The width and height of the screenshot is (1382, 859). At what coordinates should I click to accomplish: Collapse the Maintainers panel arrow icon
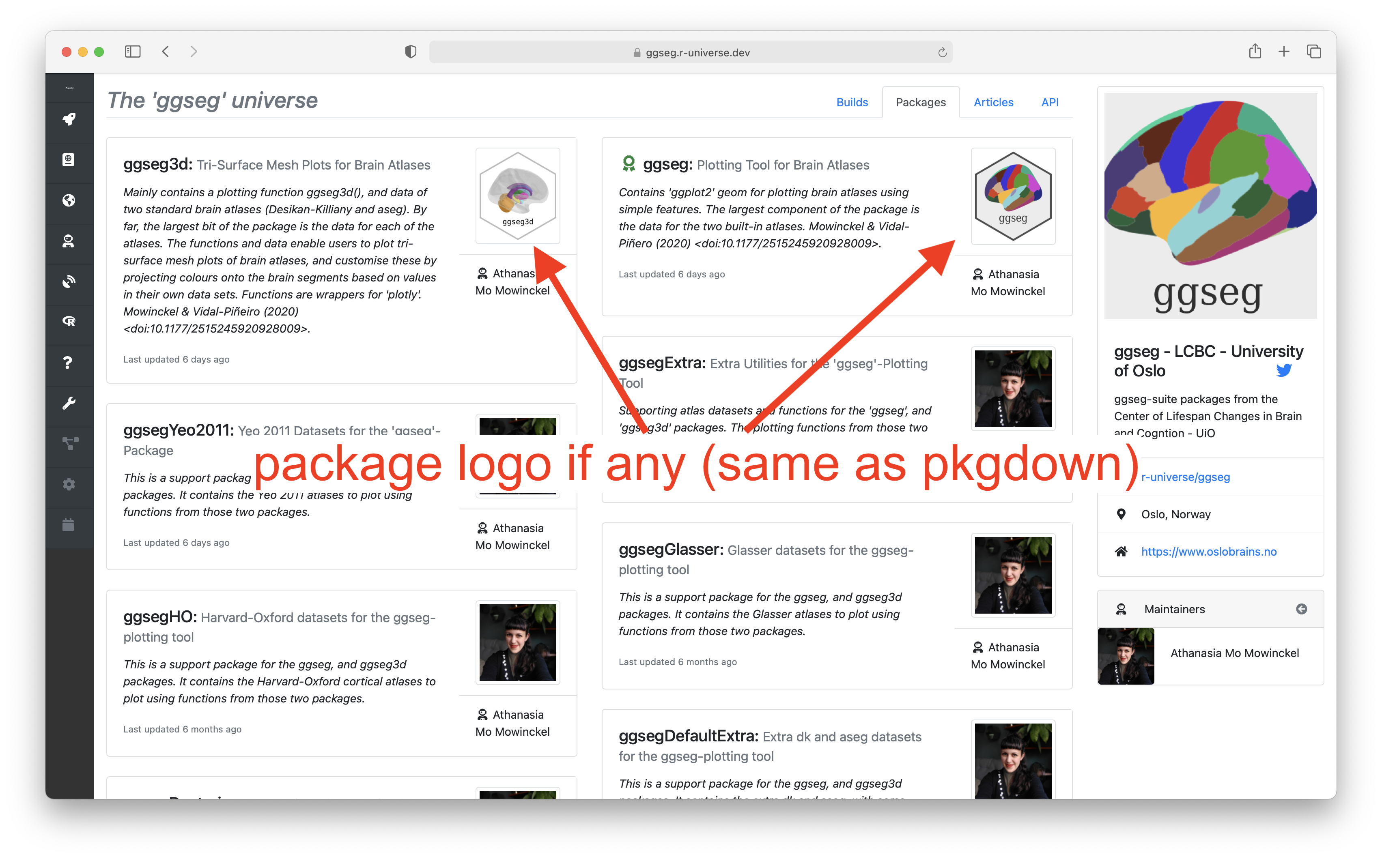tap(1301, 609)
